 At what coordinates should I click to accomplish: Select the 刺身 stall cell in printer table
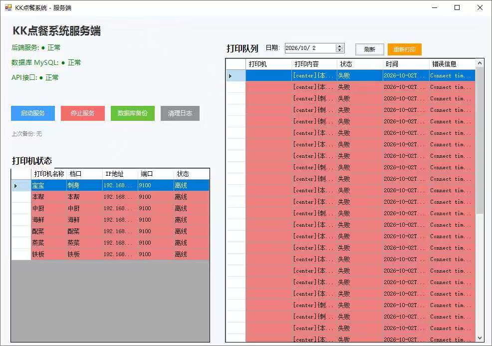click(84, 185)
